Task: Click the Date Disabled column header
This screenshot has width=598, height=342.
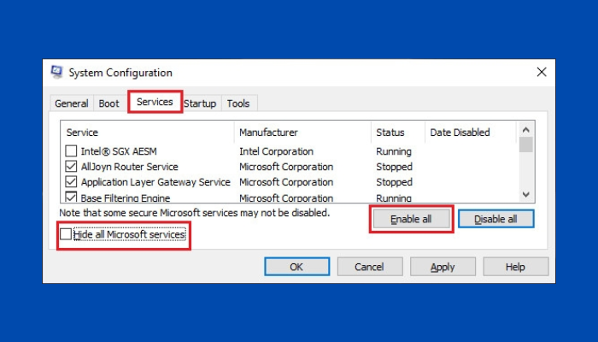Action: [x=470, y=133]
